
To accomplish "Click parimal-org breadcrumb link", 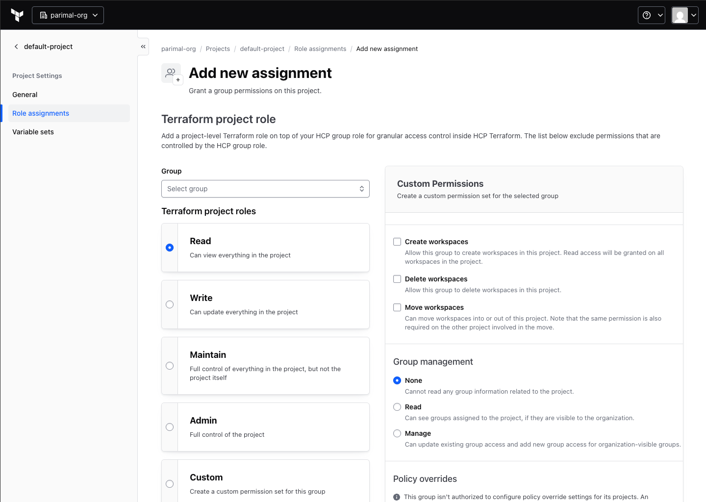I will coord(178,49).
